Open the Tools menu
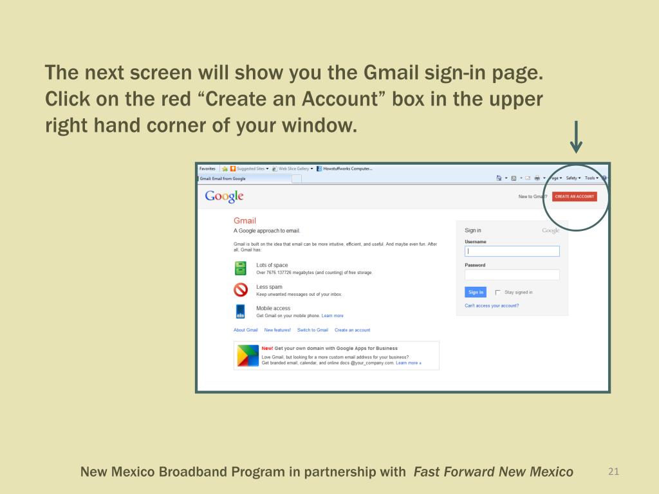 (591, 178)
